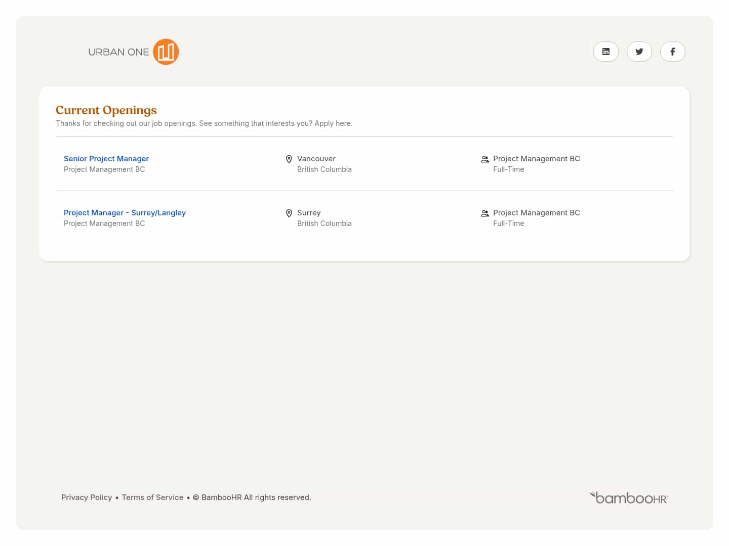
Task: Click the URBAN ONE company name text
Action: (118, 52)
